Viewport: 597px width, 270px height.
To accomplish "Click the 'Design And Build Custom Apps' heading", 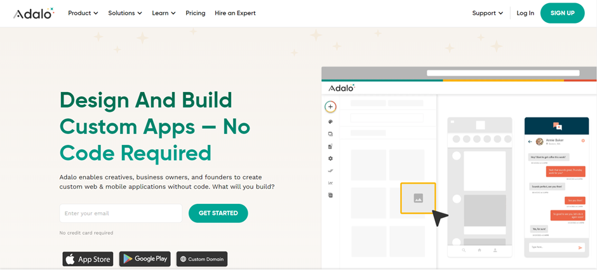I will click(155, 126).
